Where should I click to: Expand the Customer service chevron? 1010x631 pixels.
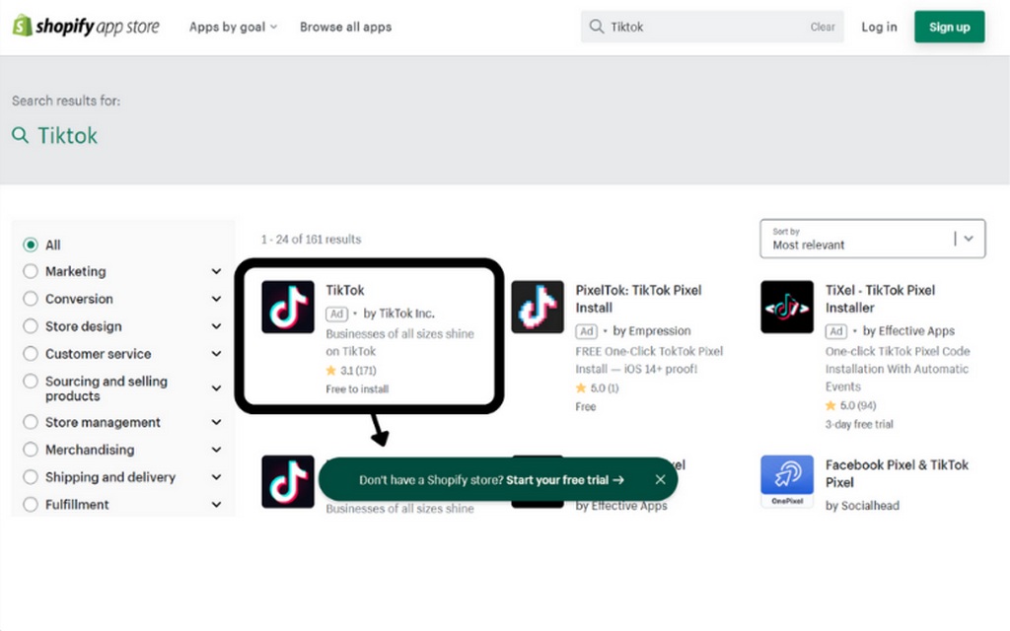click(216, 354)
